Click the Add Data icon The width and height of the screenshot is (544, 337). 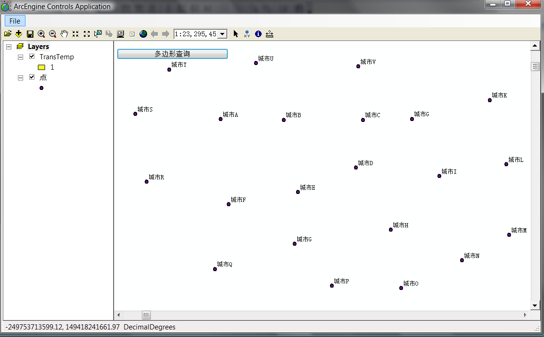point(19,34)
